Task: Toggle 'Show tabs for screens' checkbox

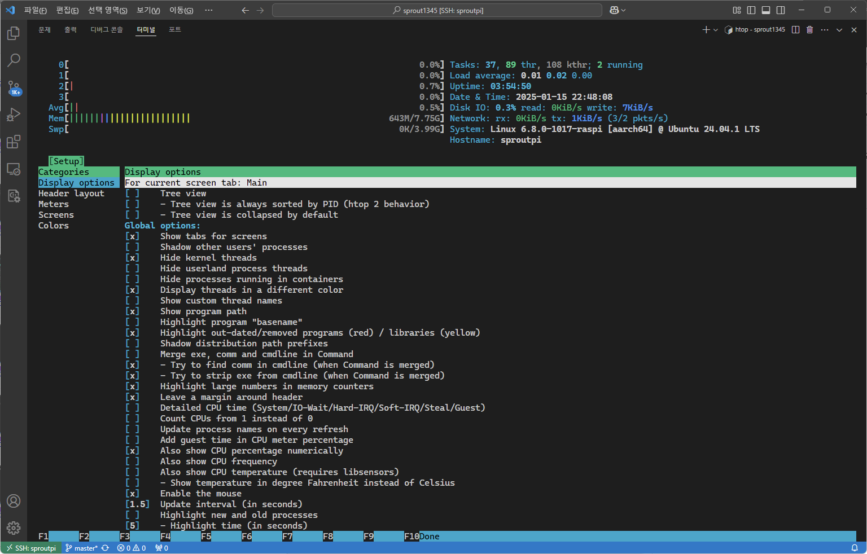Action: pos(132,236)
